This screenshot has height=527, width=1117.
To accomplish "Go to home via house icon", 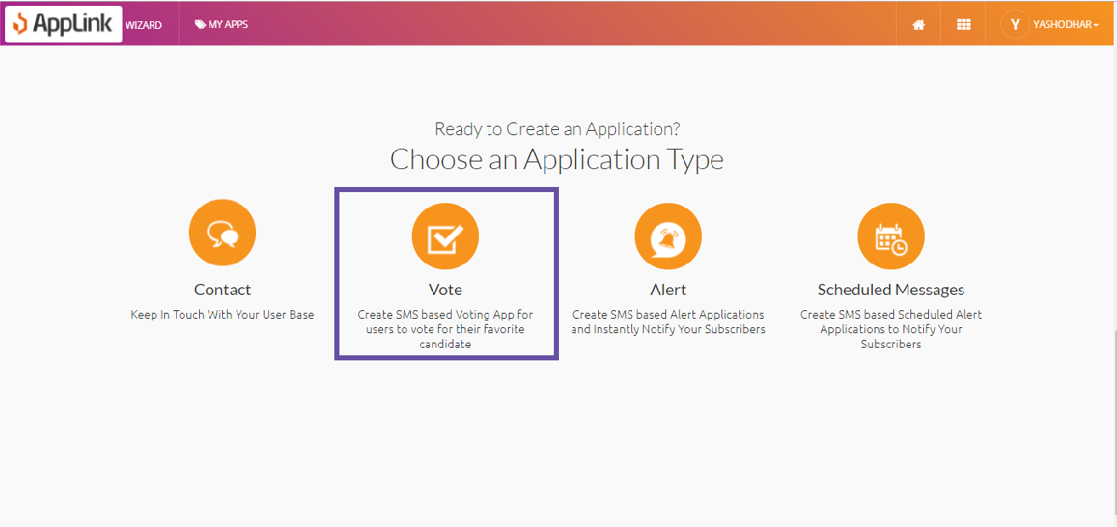I will (919, 25).
